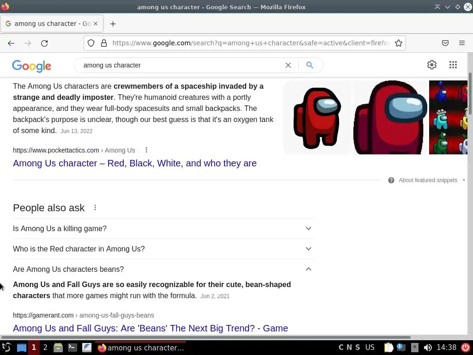The width and height of the screenshot is (473, 355).
Task: Open network status tray icon
Action: (x=401, y=348)
